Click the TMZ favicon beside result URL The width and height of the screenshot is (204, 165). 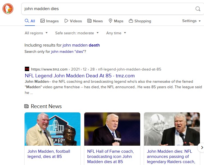27,69
